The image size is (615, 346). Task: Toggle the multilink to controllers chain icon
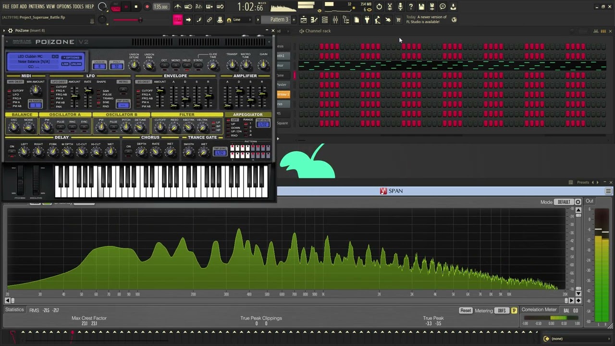(x=209, y=20)
